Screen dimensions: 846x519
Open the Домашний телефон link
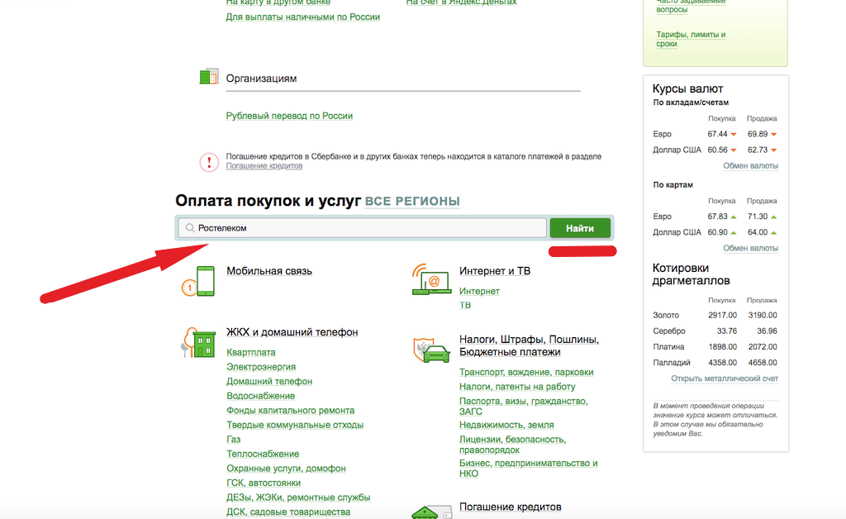click(269, 382)
